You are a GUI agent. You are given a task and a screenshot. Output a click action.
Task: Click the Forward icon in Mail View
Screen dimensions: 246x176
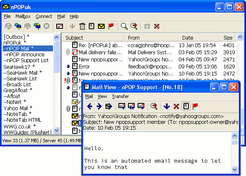141,106
